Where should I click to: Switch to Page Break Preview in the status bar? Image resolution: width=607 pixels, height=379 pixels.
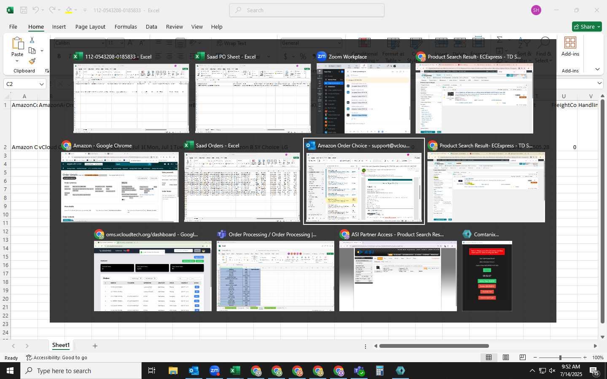click(x=523, y=357)
